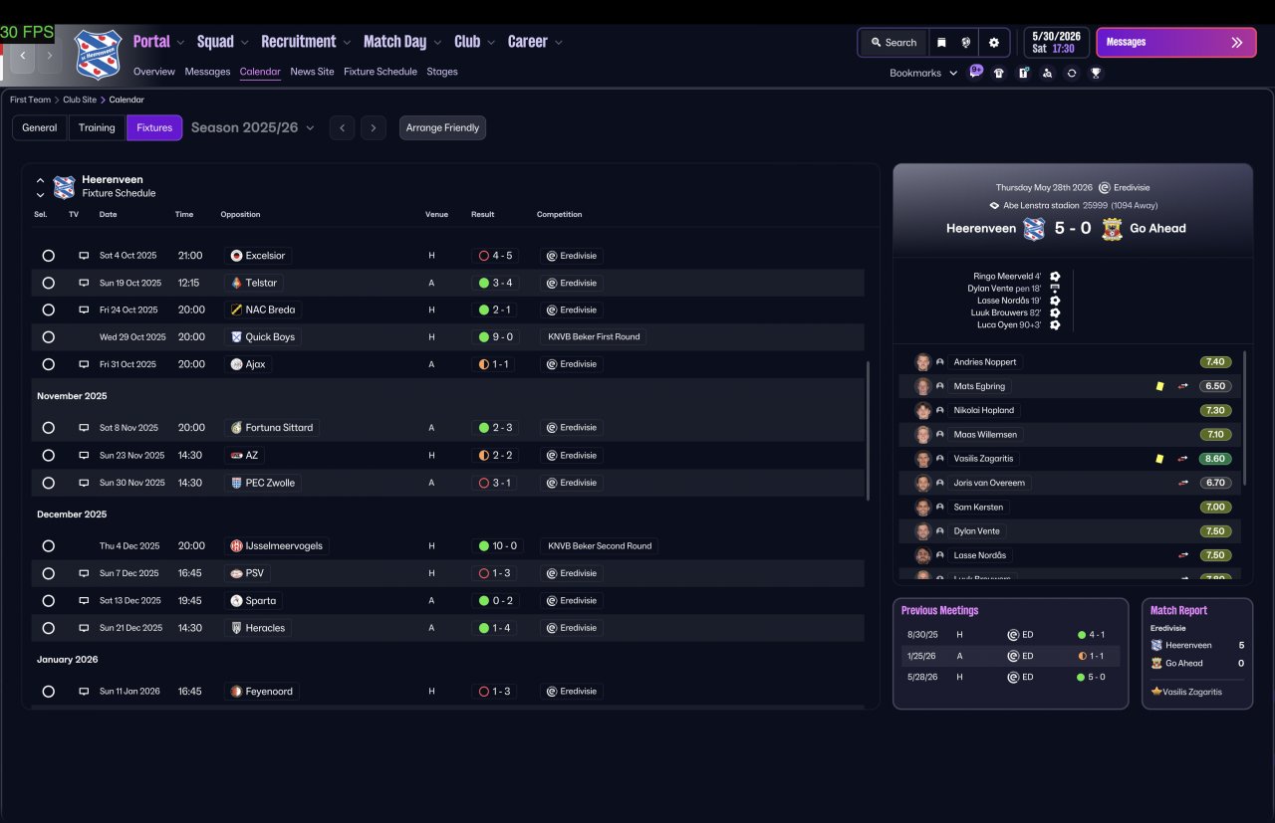The height and width of the screenshot is (823, 1275).
Task: Click Andries Noppert's player face icon
Action: pos(923,362)
